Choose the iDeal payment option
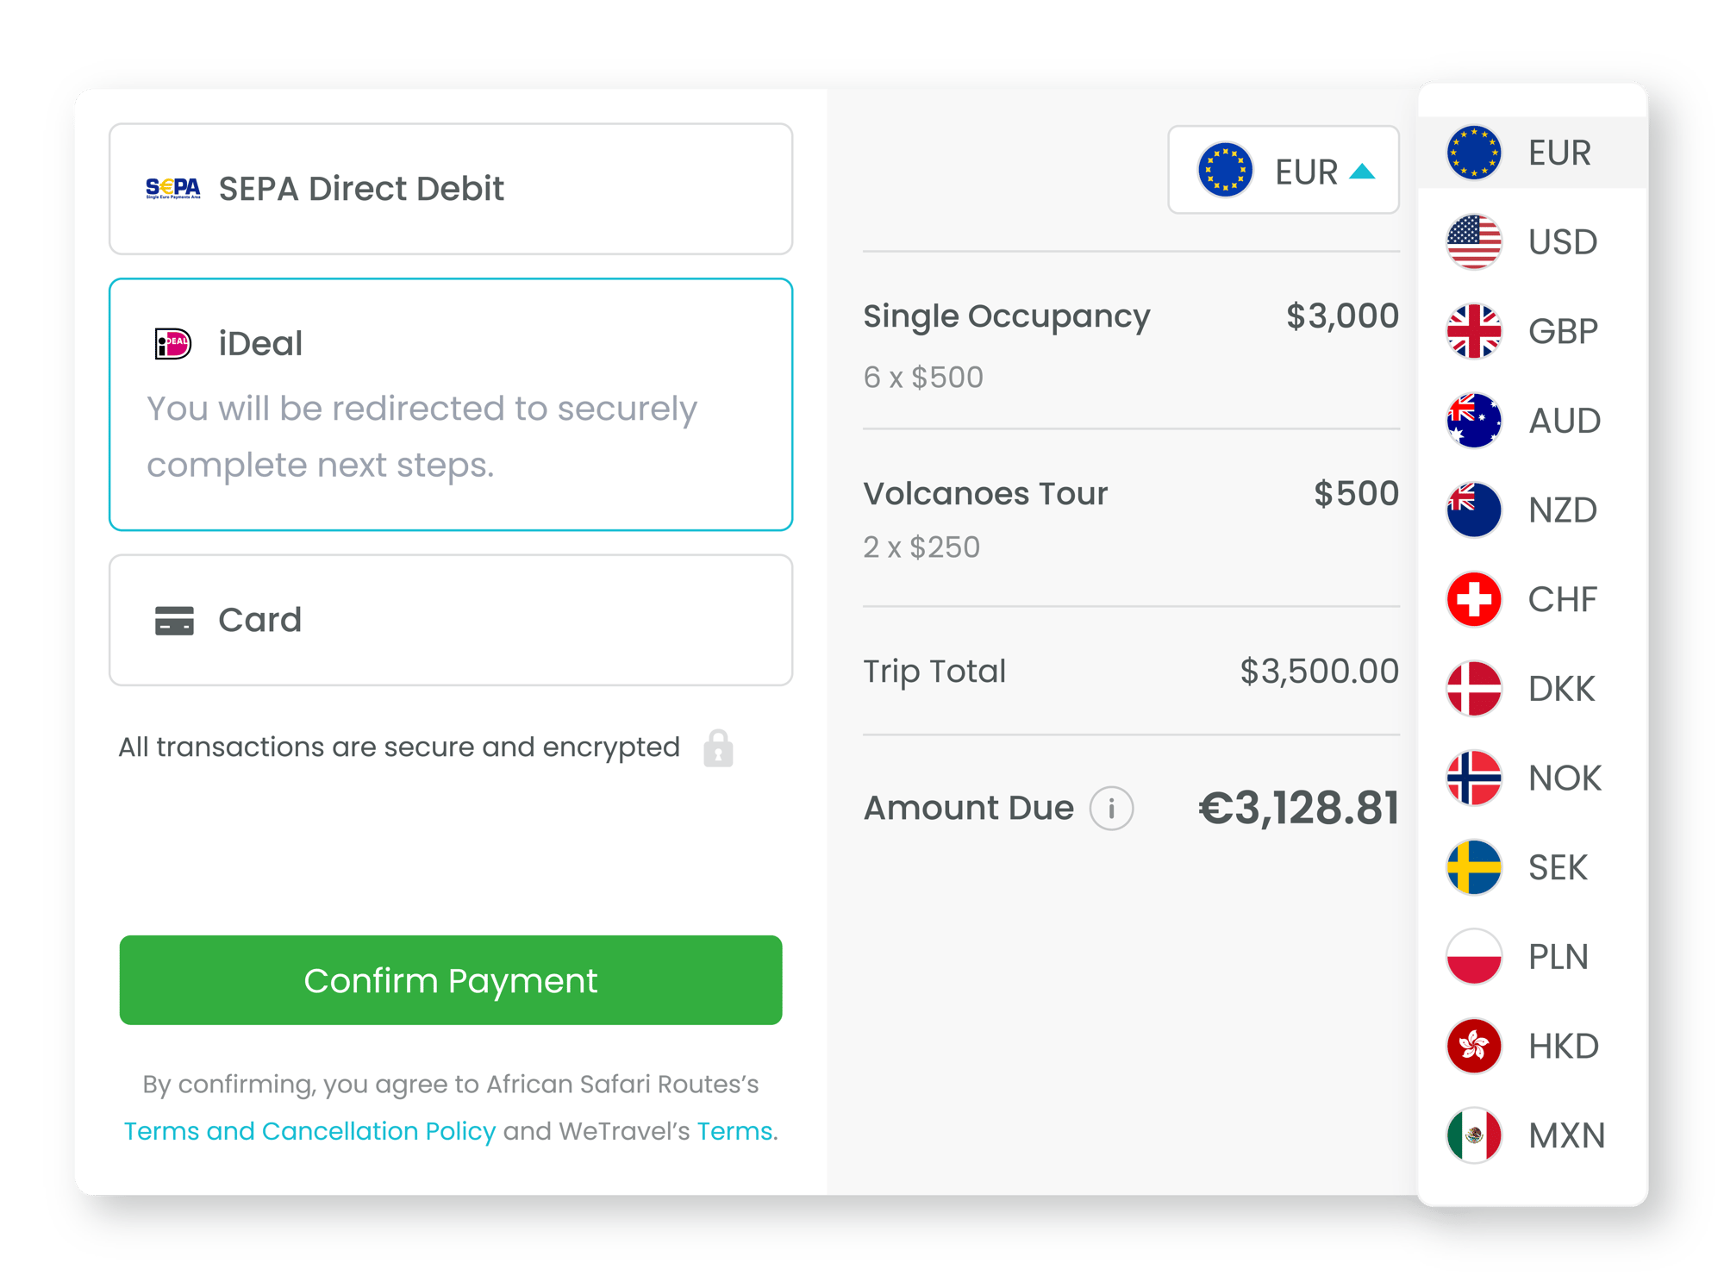The height and width of the screenshot is (1288, 1724). [x=451, y=404]
